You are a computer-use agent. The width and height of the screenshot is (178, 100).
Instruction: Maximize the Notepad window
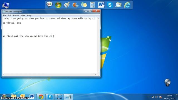pos(90,11)
